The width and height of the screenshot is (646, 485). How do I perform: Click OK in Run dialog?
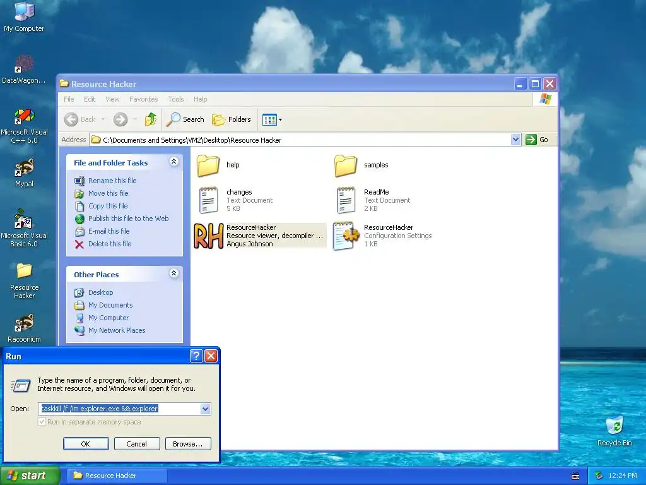coord(86,444)
